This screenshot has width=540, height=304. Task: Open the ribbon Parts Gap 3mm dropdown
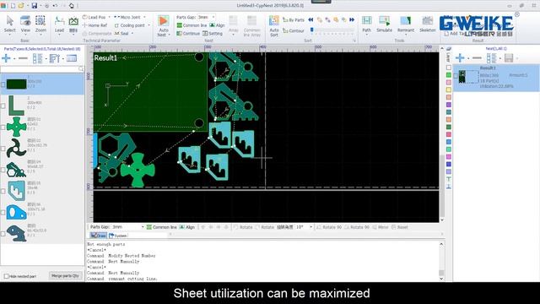pyautogui.click(x=213, y=17)
